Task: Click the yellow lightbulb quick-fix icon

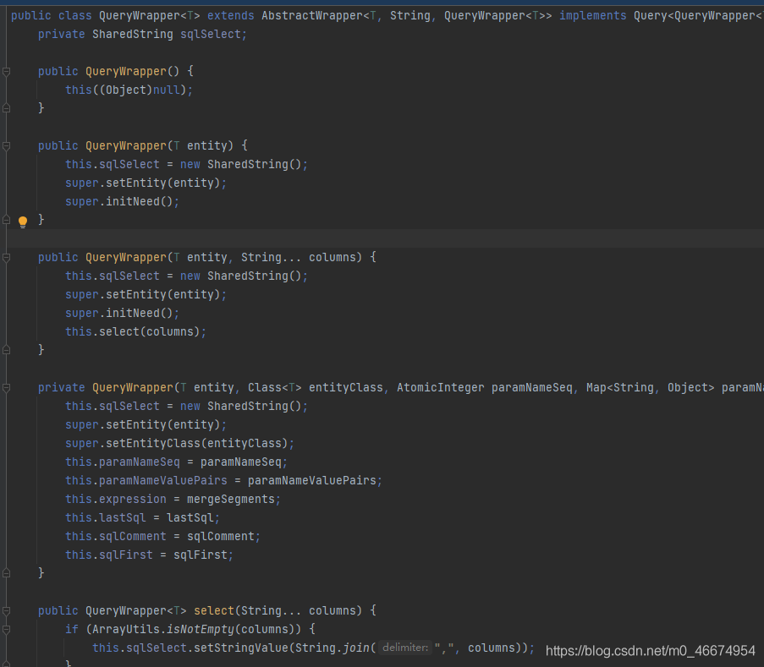Action: coord(23,221)
